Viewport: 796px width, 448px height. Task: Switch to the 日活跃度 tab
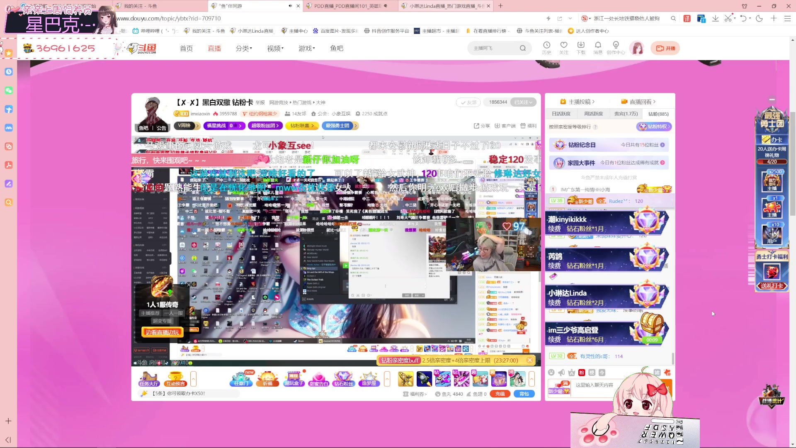pos(561,114)
